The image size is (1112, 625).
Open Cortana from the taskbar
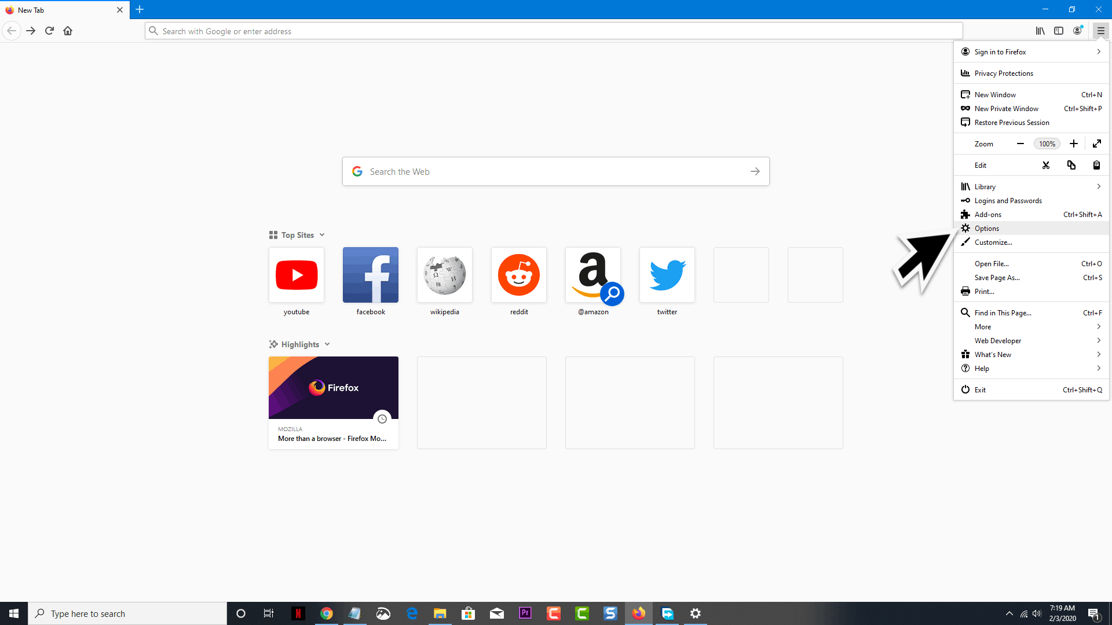pos(241,613)
